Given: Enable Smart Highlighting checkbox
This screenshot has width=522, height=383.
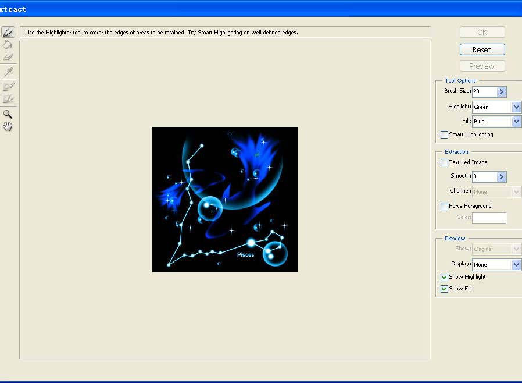Looking at the screenshot, I should pyautogui.click(x=445, y=134).
